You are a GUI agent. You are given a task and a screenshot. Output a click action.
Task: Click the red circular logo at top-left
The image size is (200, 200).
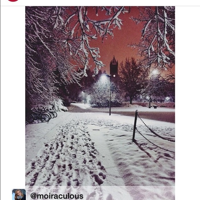click(13, 0)
